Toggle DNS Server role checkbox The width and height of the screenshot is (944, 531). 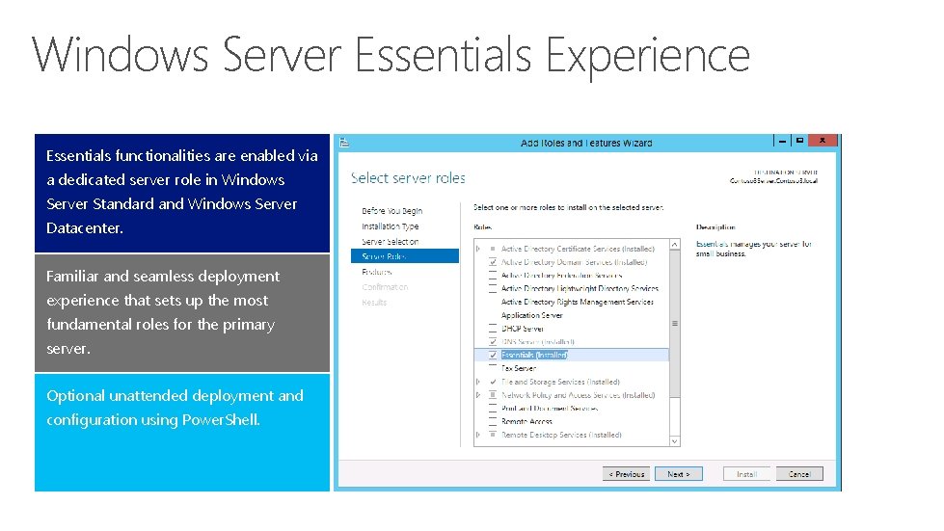(x=493, y=341)
